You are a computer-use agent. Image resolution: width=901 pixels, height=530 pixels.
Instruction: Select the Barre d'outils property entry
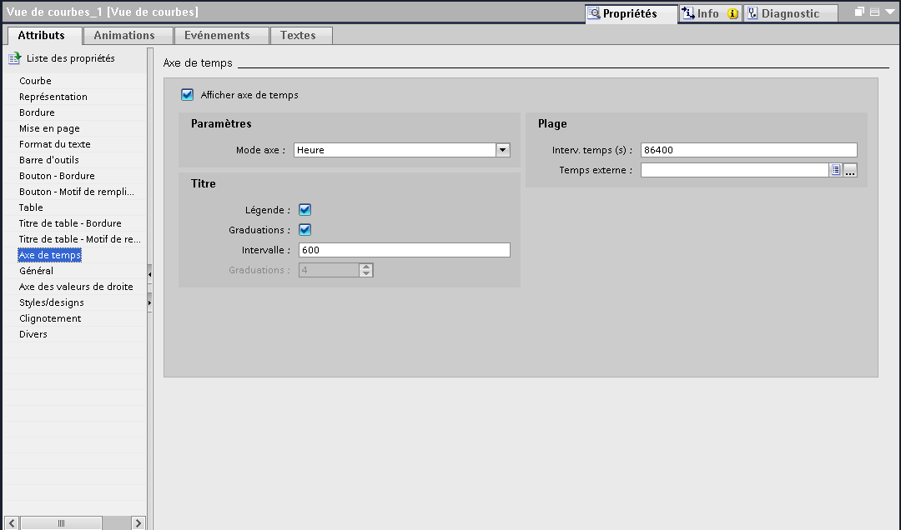click(49, 160)
